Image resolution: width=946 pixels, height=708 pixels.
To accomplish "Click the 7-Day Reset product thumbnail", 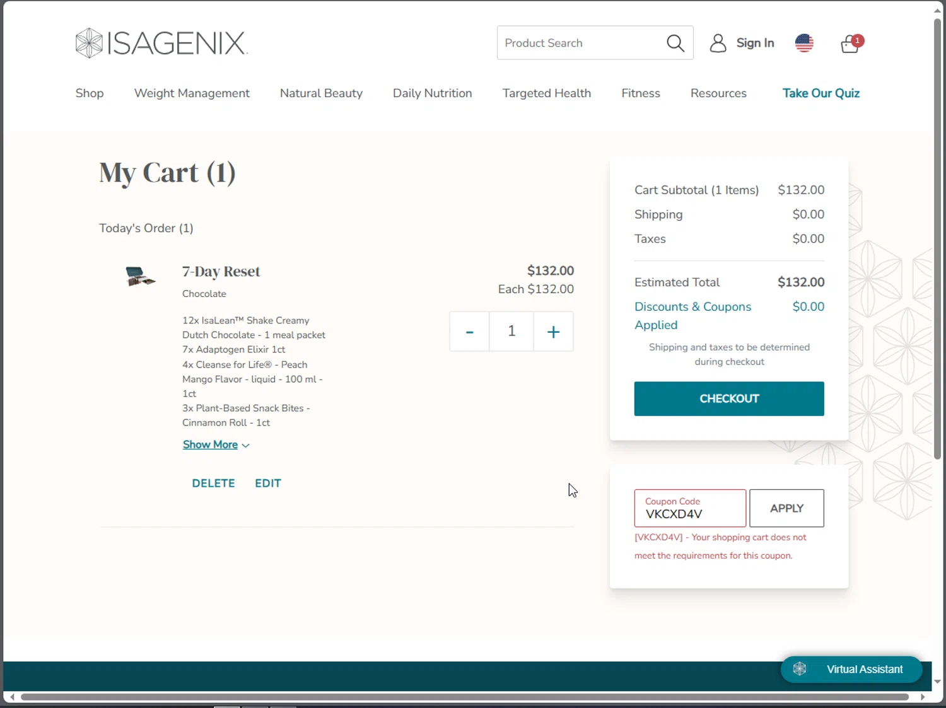I will click(140, 276).
